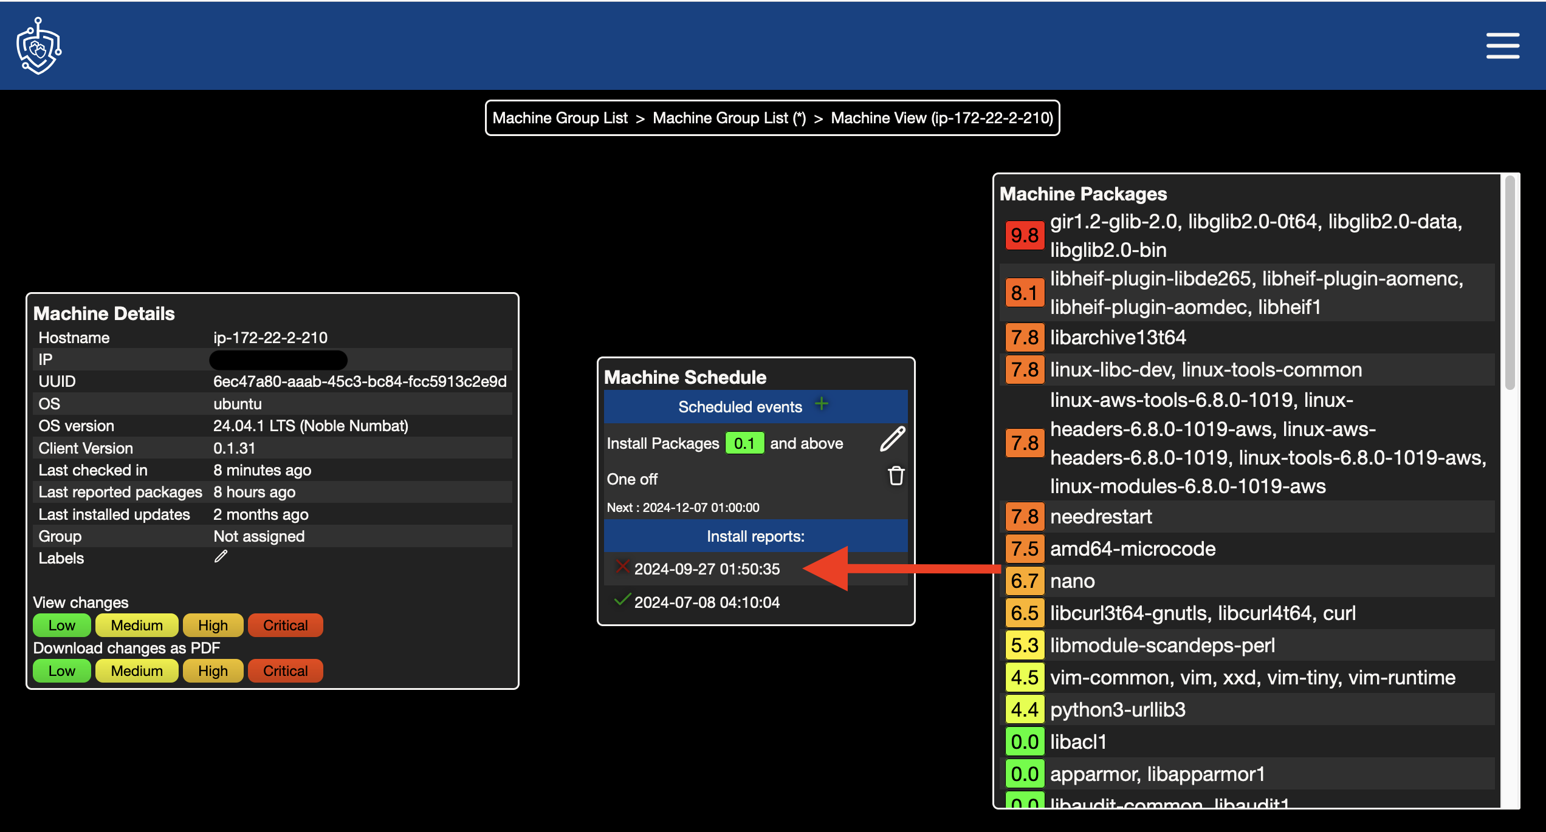This screenshot has width=1546, height=832.
Task: Select the vim-common package row
Action: tap(1247, 677)
